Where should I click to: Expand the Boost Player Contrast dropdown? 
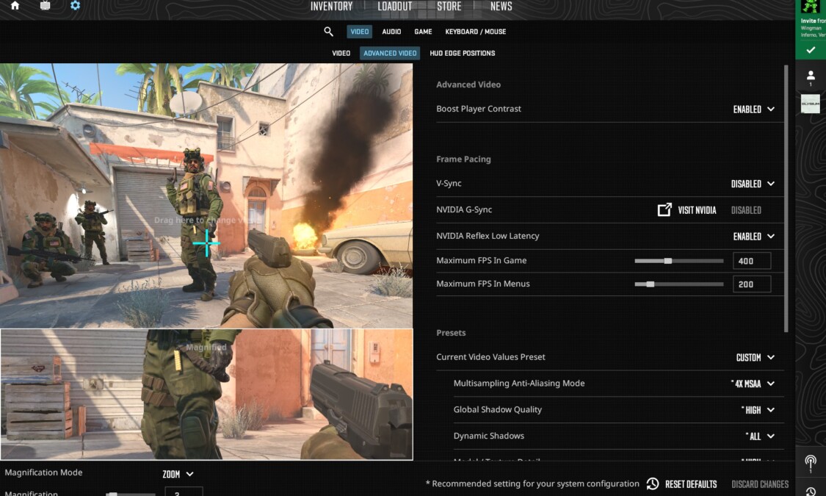[754, 109]
